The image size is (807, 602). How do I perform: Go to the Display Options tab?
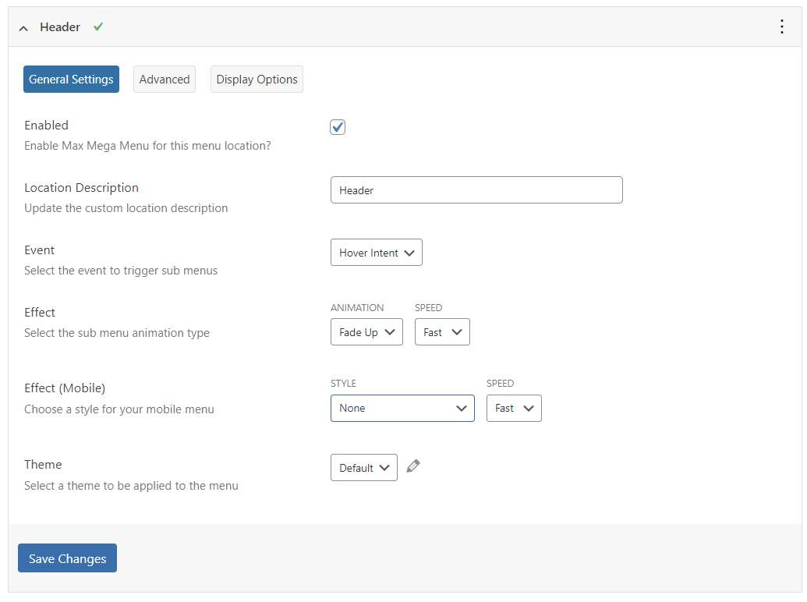257,80
